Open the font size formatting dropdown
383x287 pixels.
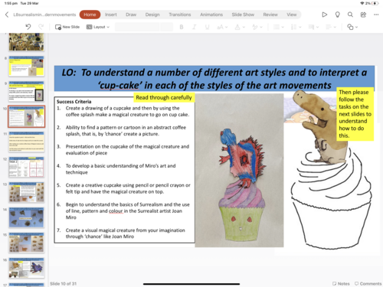point(222,27)
